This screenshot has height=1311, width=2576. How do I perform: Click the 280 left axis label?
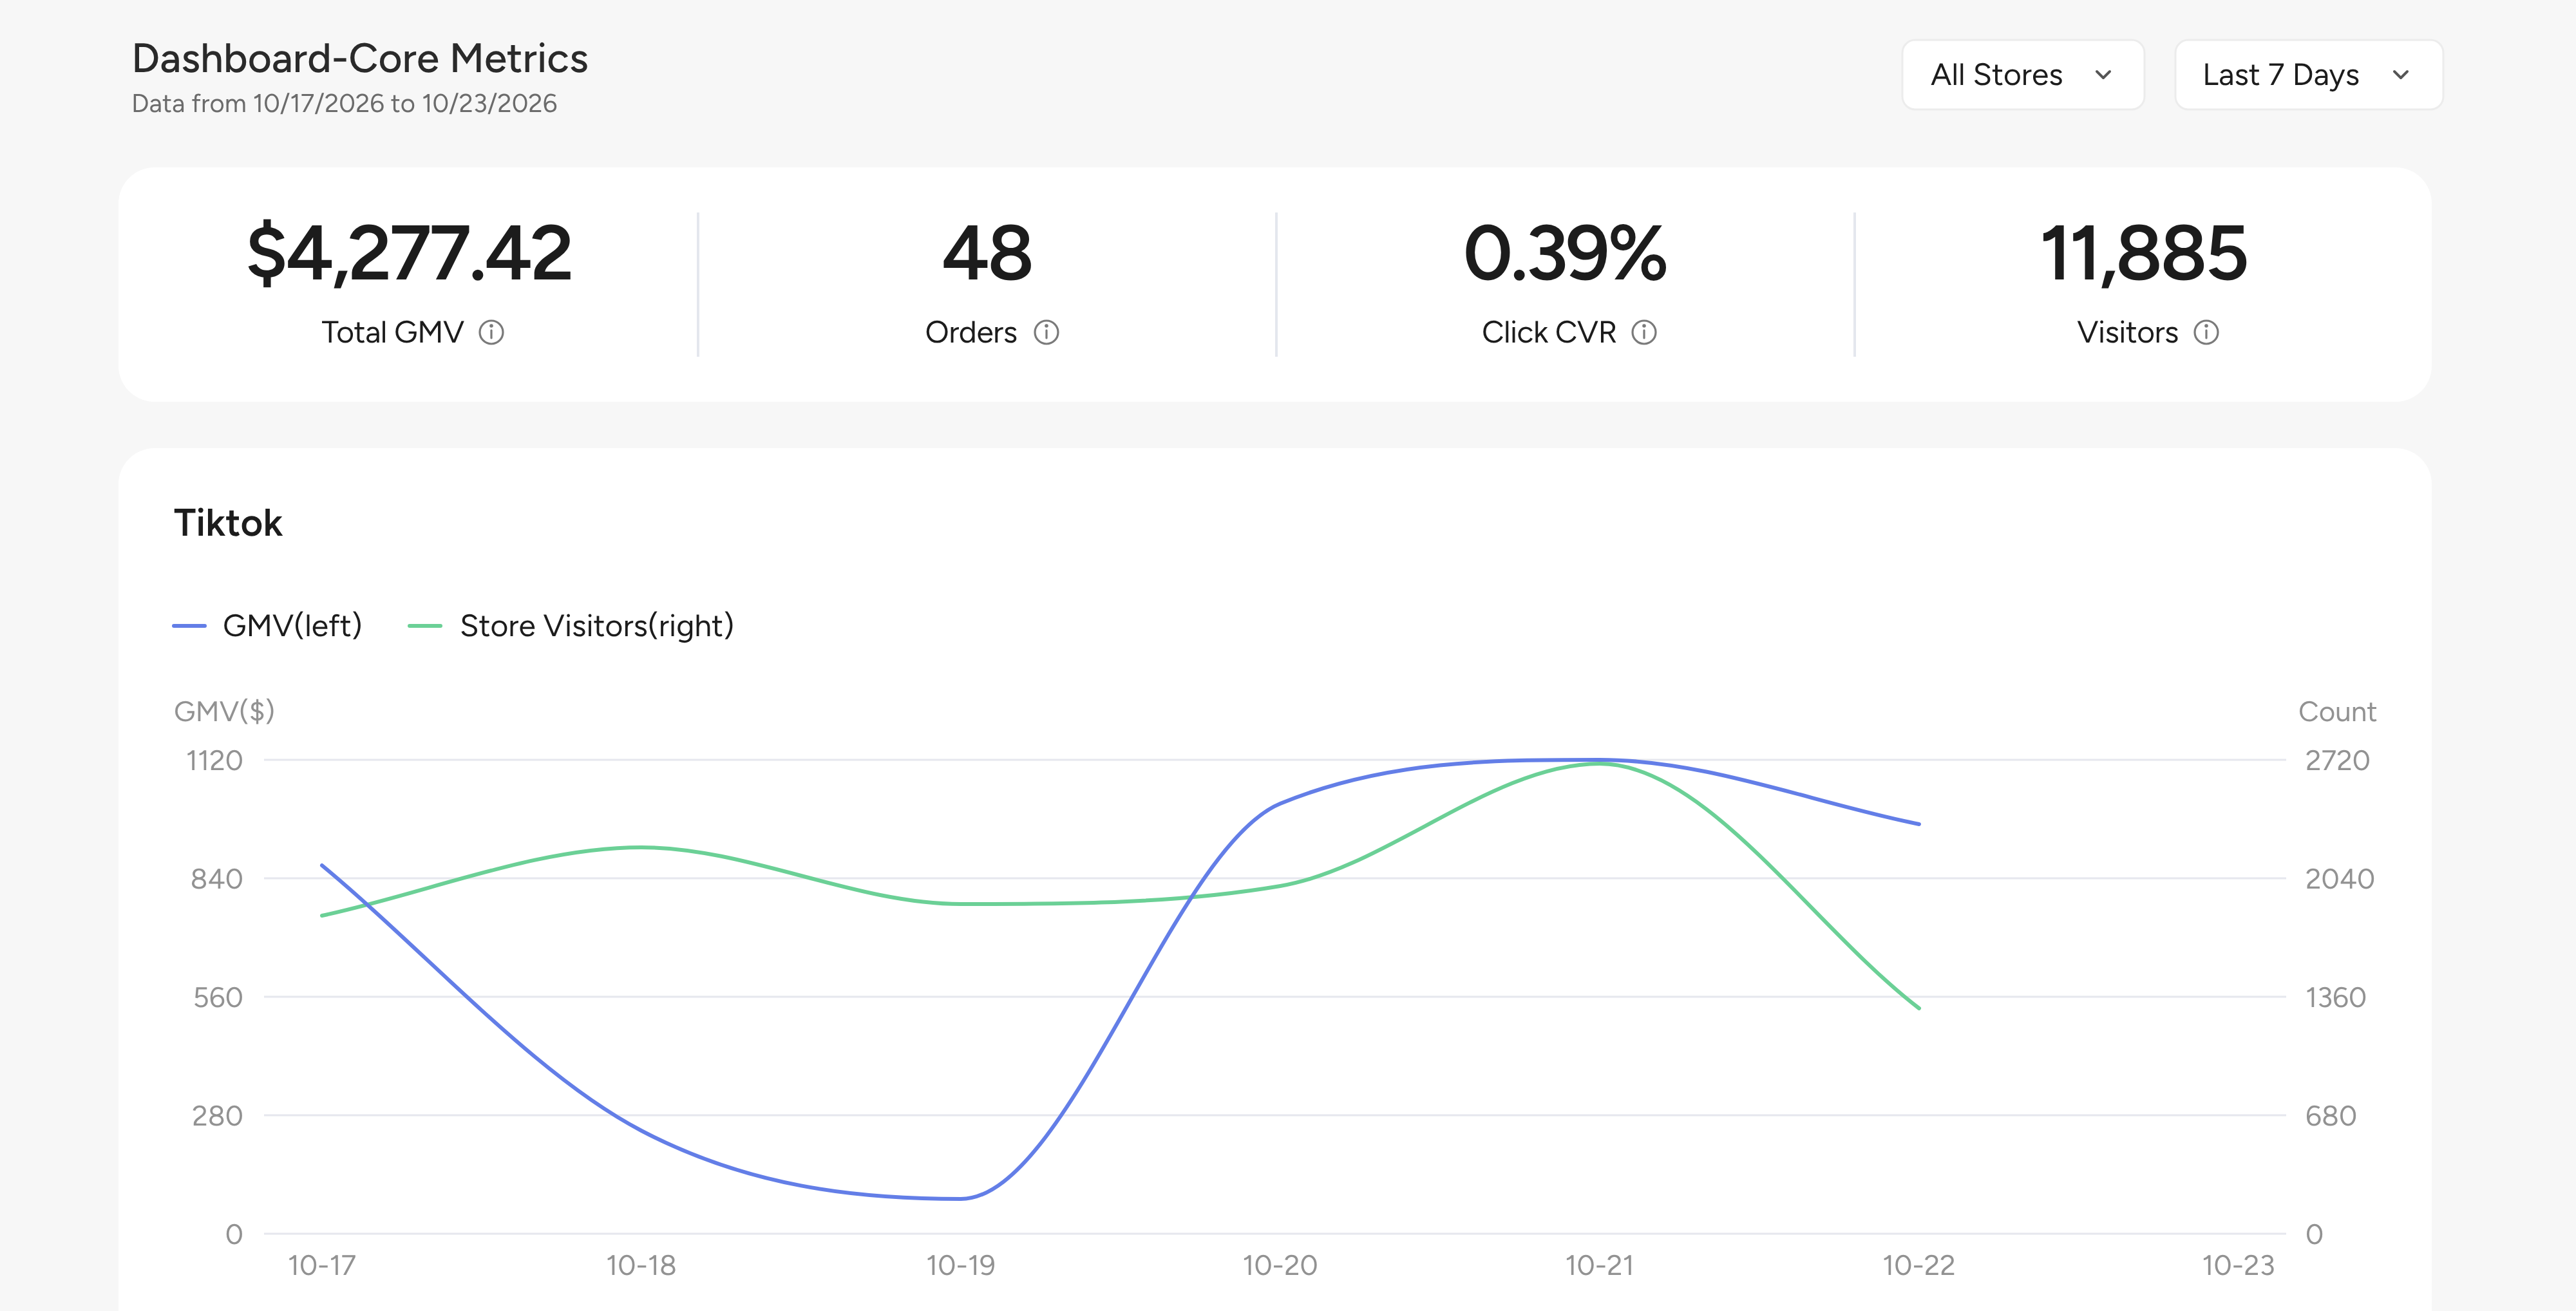coord(217,1116)
